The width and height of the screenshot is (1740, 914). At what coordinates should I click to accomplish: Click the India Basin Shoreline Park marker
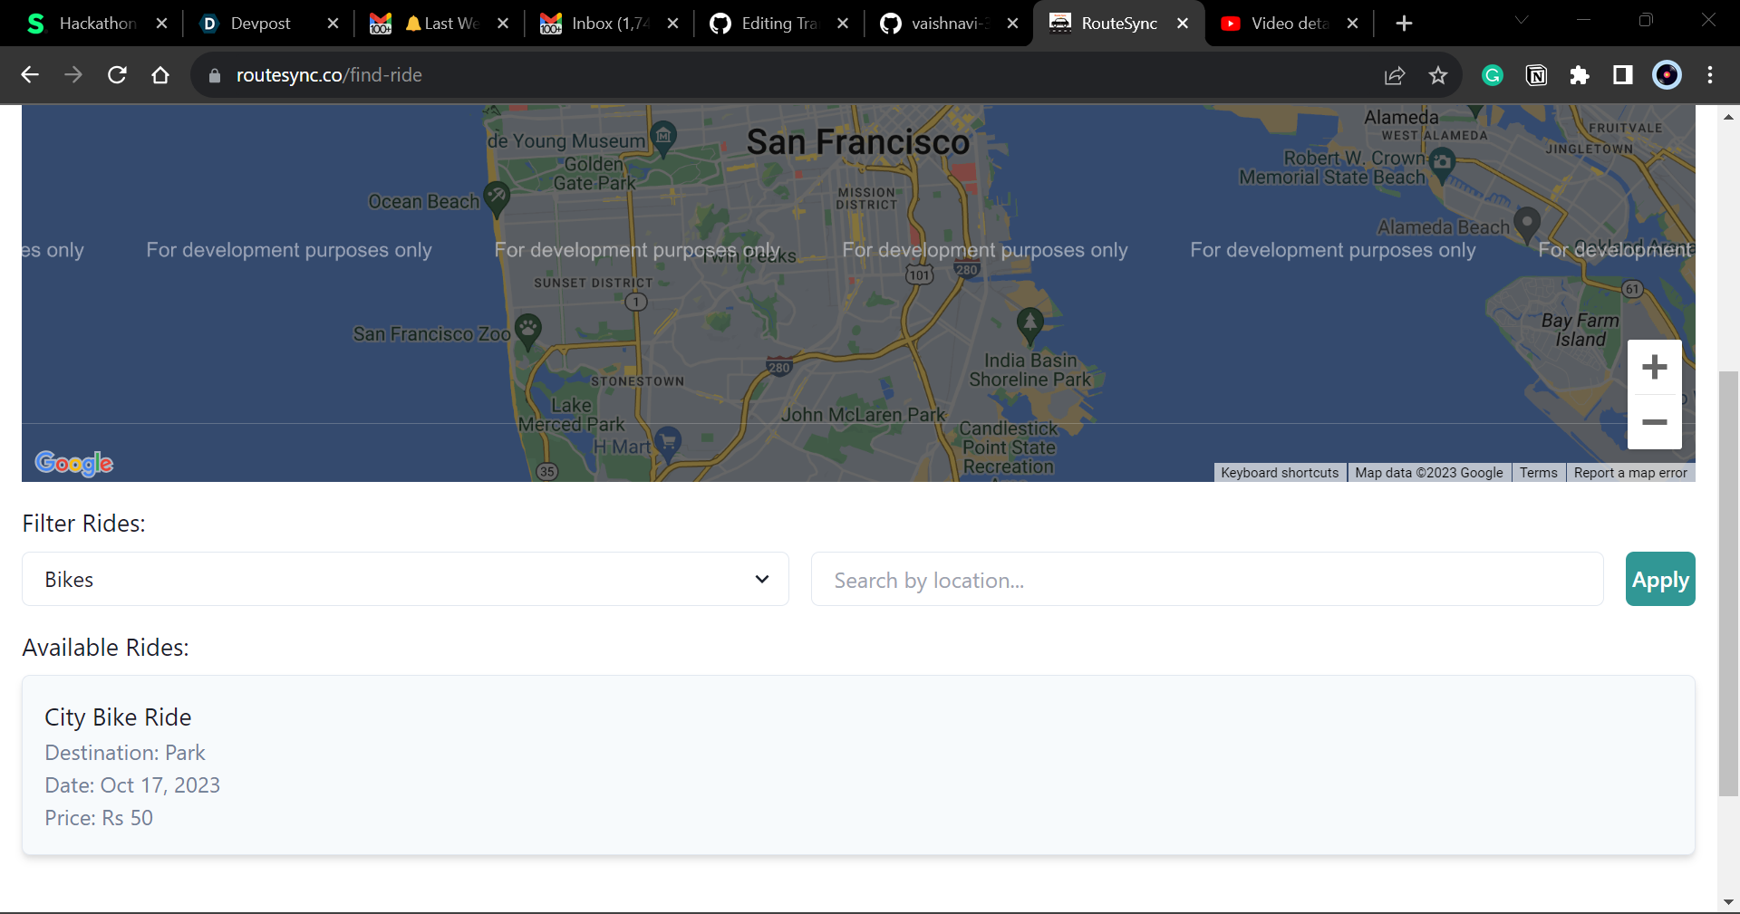pyautogui.click(x=1029, y=324)
